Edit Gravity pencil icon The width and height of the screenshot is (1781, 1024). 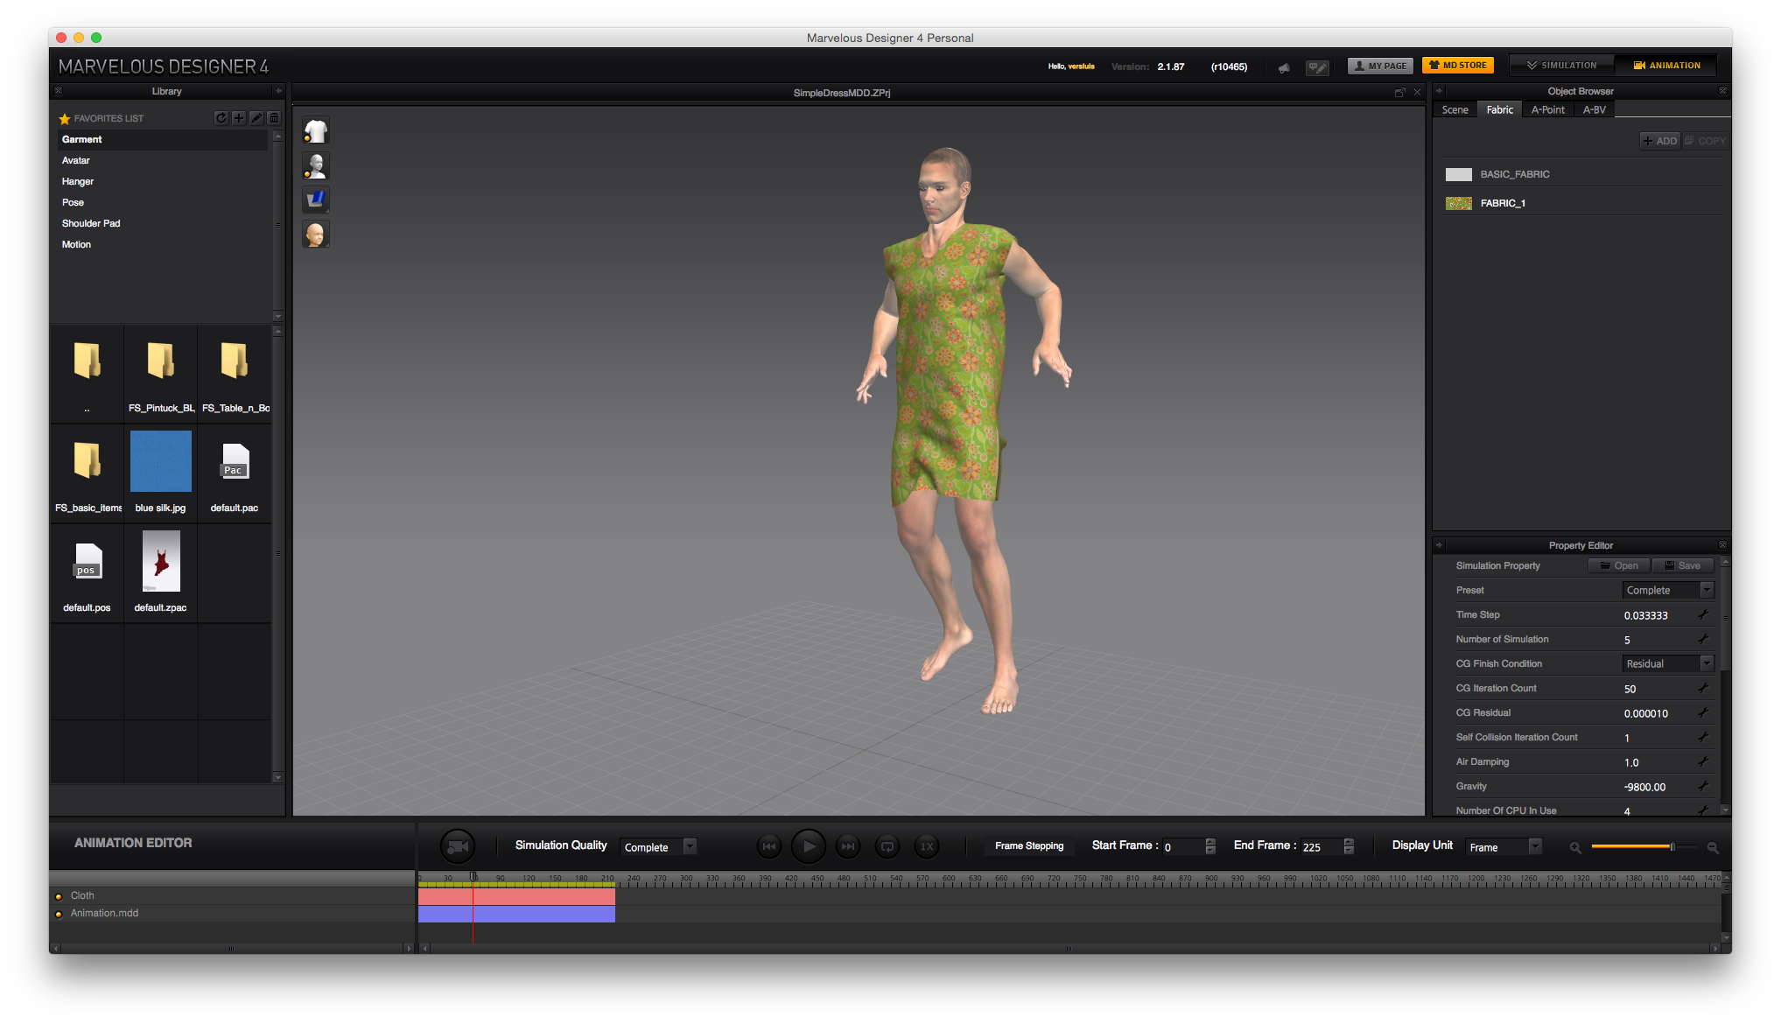click(1703, 787)
